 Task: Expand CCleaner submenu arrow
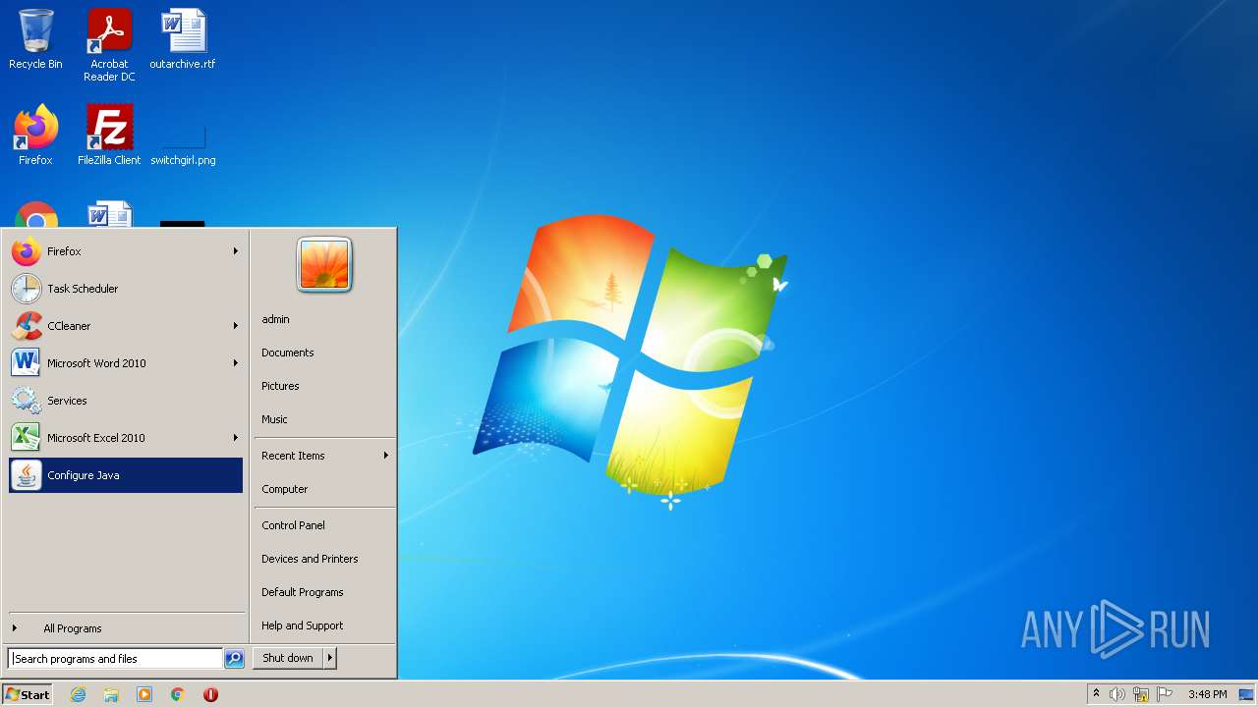pyautogui.click(x=236, y=326)
